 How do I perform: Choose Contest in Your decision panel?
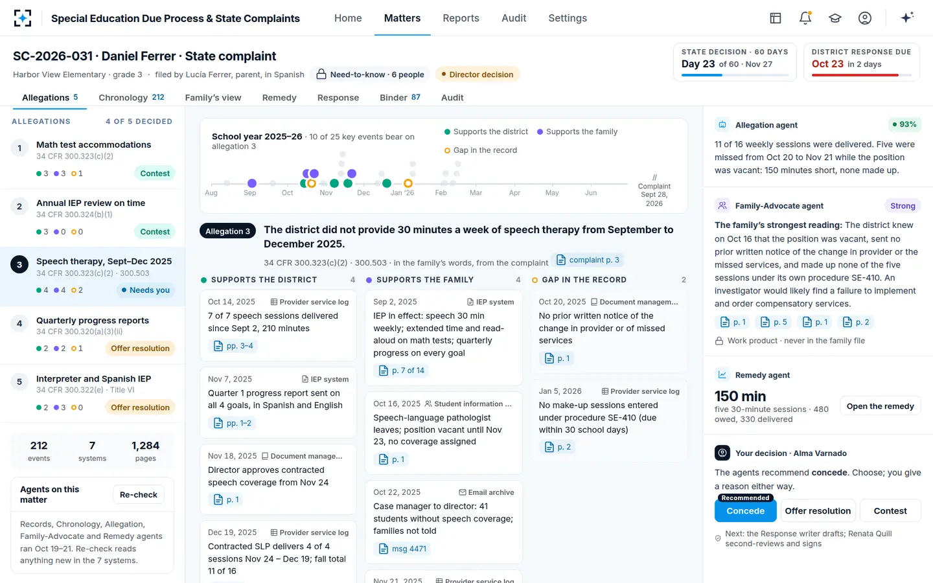[890, 511]
